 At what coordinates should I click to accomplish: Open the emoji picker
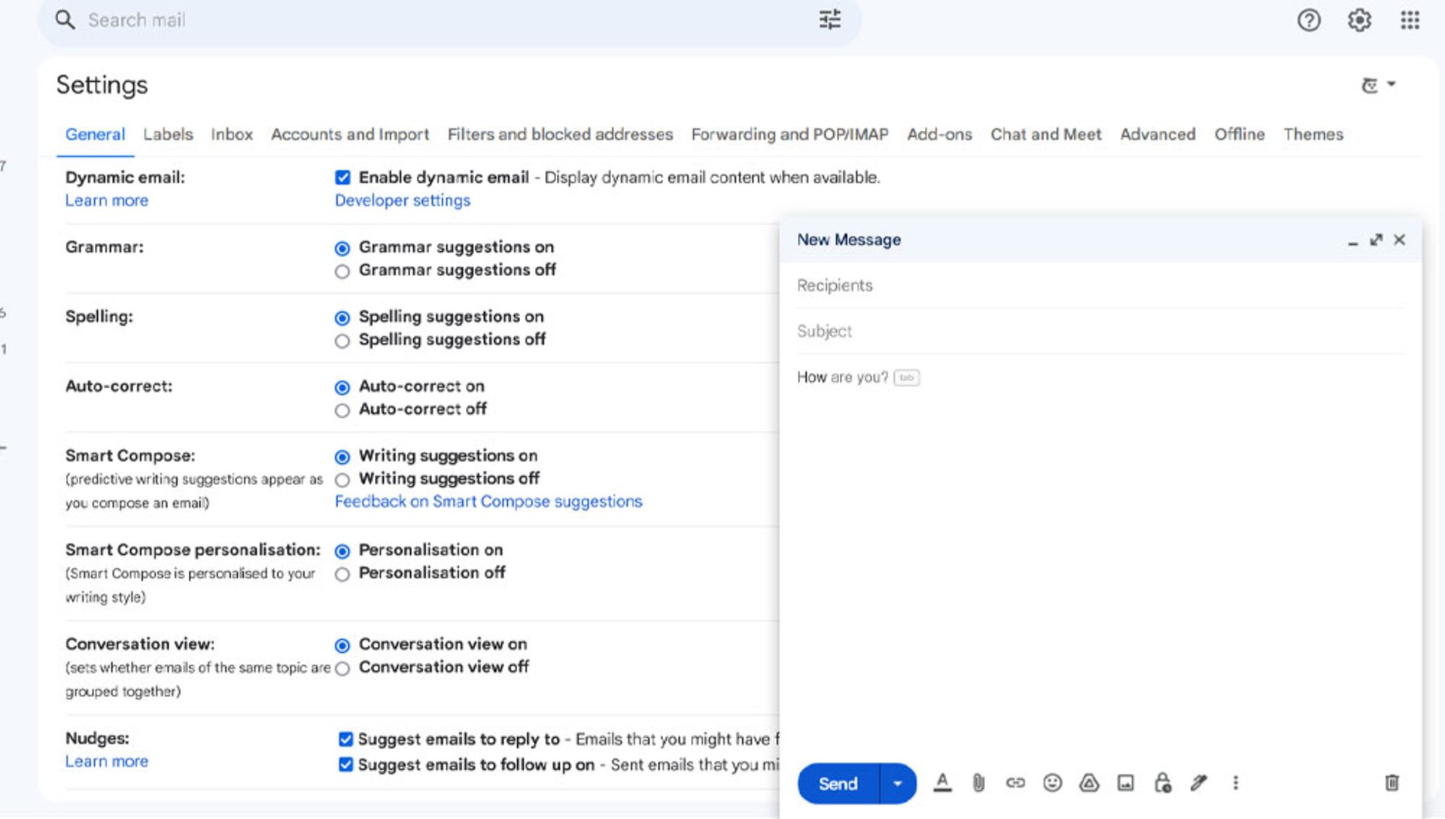1052,783
